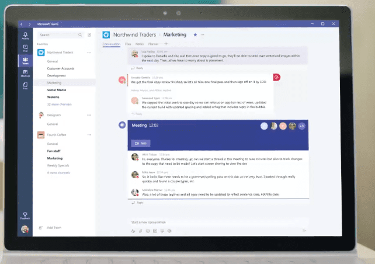Open Website channel
The image size is (375, 264).
(53, 97)
